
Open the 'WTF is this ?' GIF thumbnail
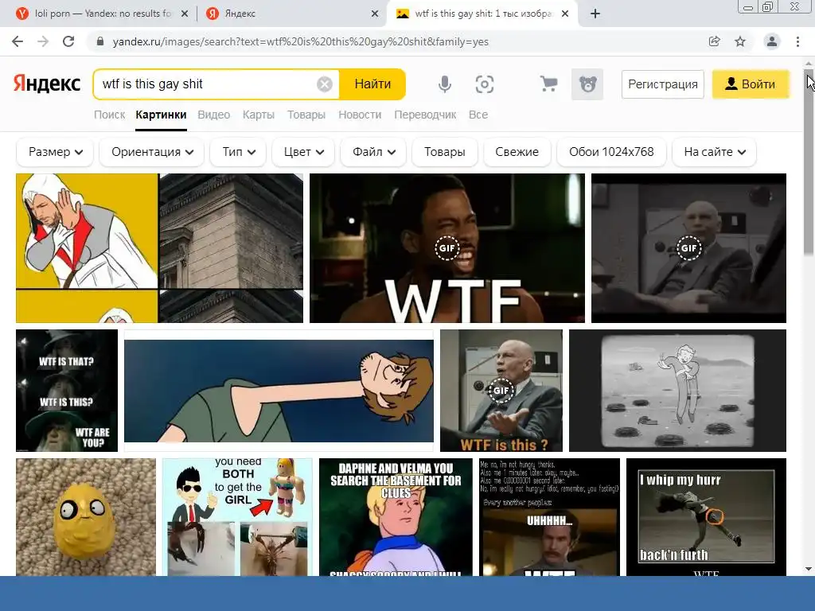point(501,391)
